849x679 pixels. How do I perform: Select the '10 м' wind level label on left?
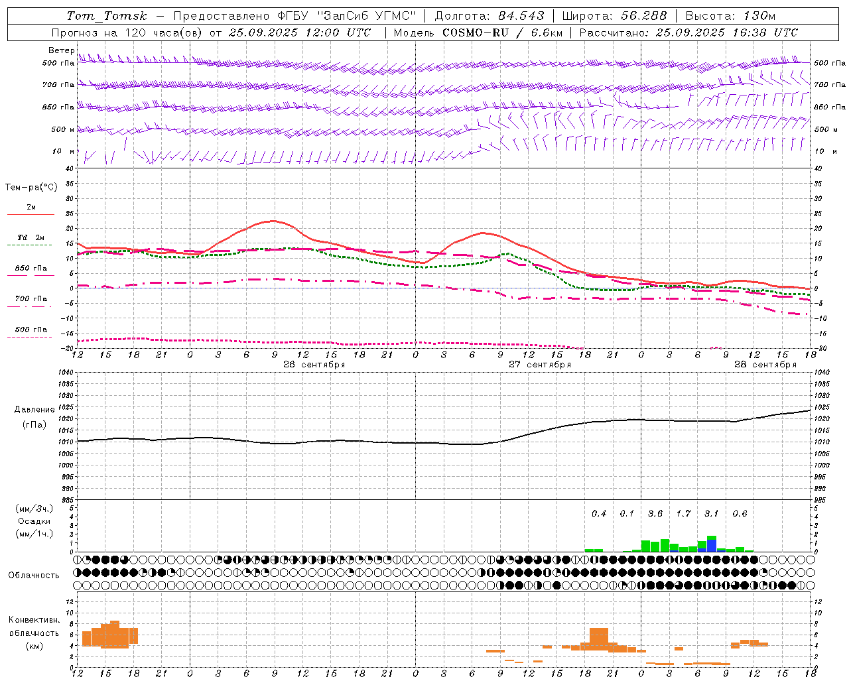[x=64, y=151]
